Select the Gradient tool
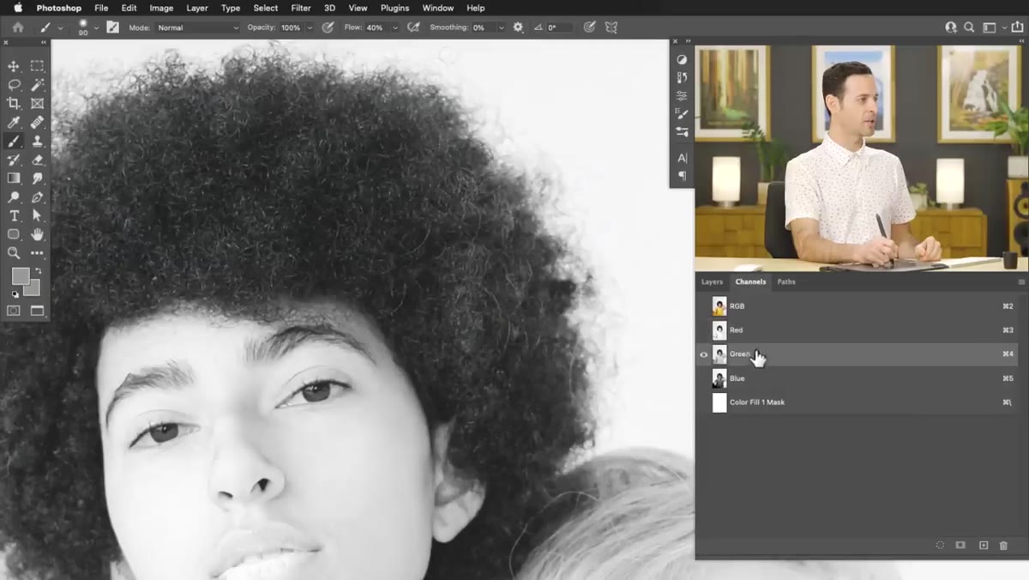Screen dimensions: 1029x580 [14, 178]
